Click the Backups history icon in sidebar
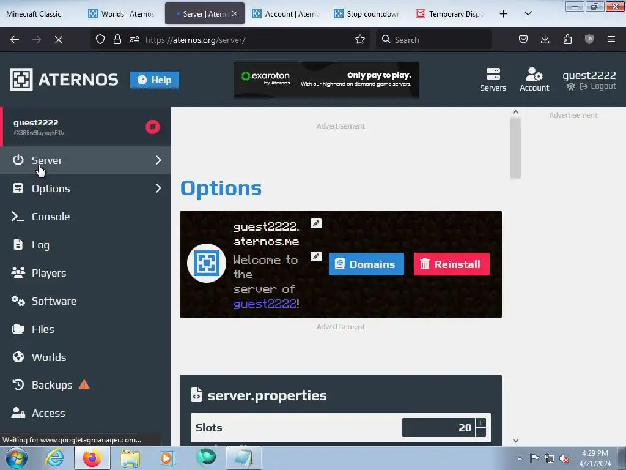The width and height of the screenshot is (626, 470). [x=18, y=384]
